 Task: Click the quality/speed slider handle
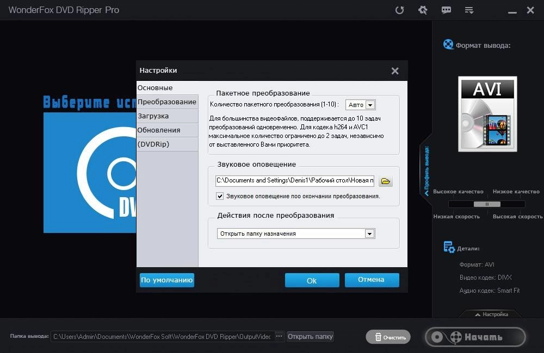487,204
